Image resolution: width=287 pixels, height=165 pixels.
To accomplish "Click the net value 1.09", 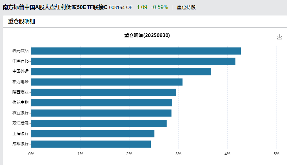I will click(142, 7).
